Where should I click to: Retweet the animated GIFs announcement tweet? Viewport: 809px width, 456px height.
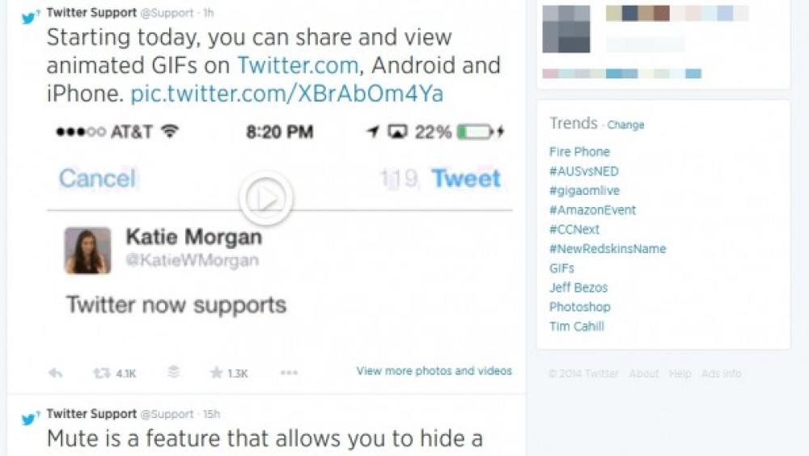click(x=102, y=373)
